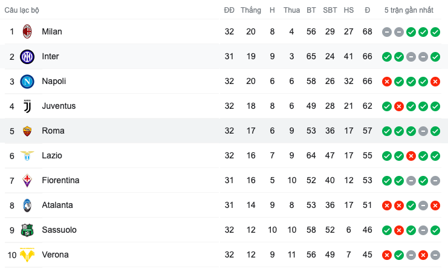Click the "Câu lạc bộ" column header

(x=22, y=10)
